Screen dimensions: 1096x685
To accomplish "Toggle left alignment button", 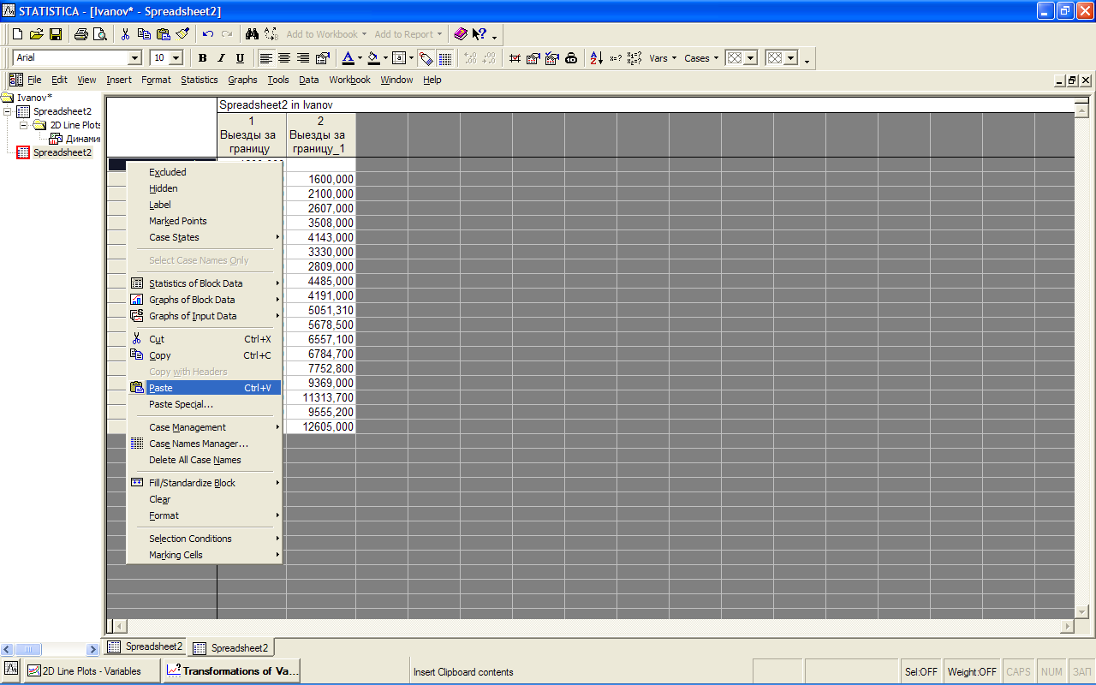I will point(265,58).
